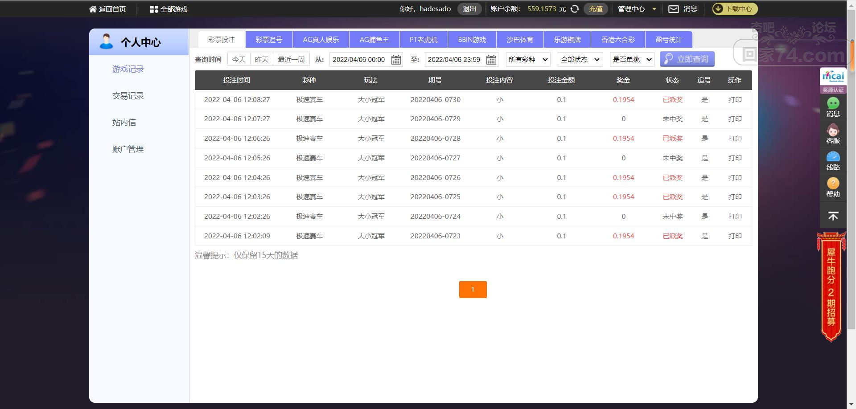Viewport: 856px width, 409px height.
Task: Click period number 20220406-0730
Action: pos(436,100)
